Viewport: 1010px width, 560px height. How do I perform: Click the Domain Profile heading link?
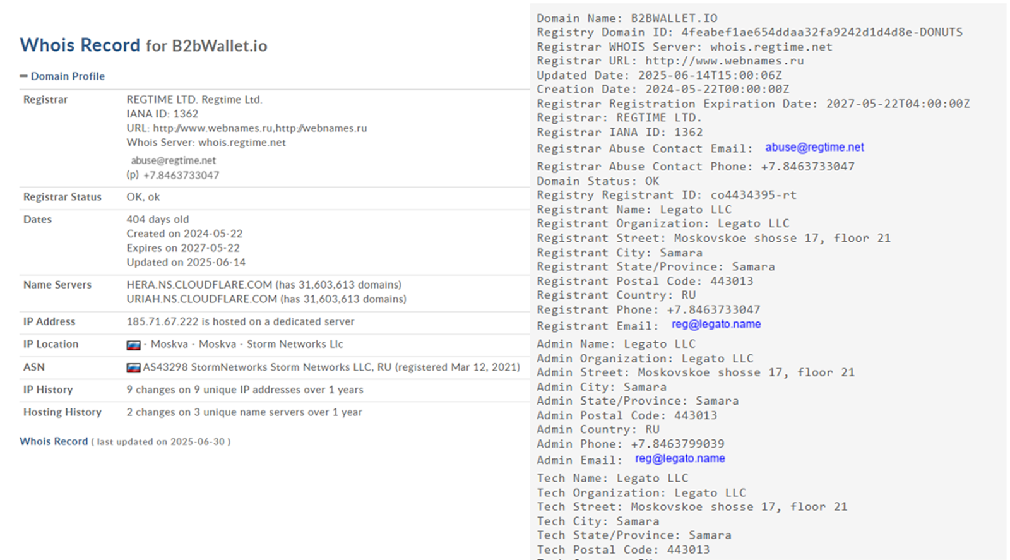tap(68, 76)
